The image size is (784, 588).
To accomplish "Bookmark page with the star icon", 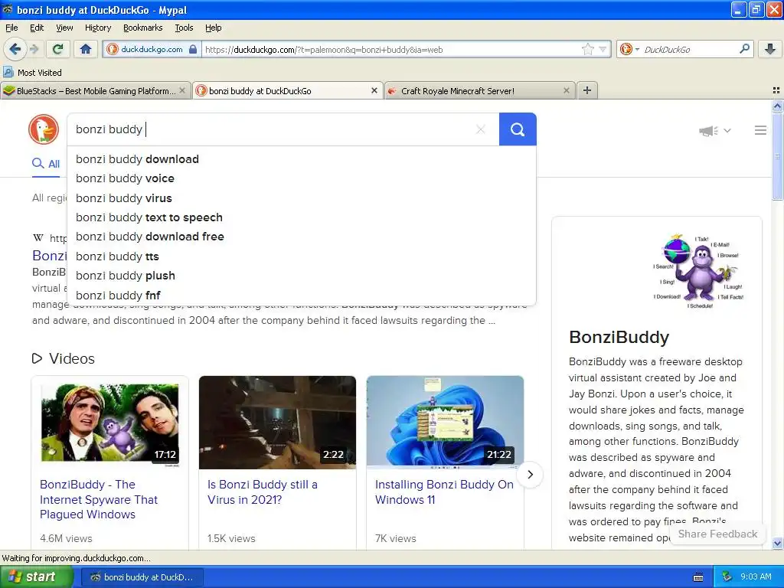I will point(587,49).
